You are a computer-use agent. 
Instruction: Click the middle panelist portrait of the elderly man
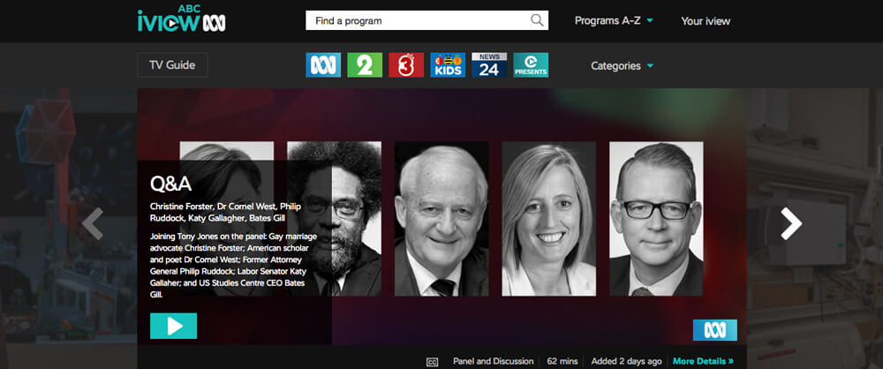[441, 219]
